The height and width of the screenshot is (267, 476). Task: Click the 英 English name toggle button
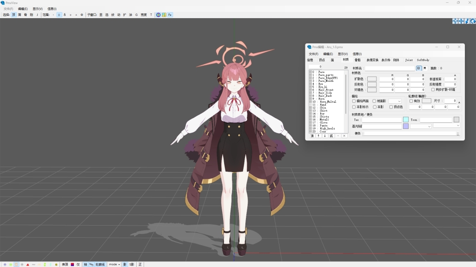click(x=425, y=68)
